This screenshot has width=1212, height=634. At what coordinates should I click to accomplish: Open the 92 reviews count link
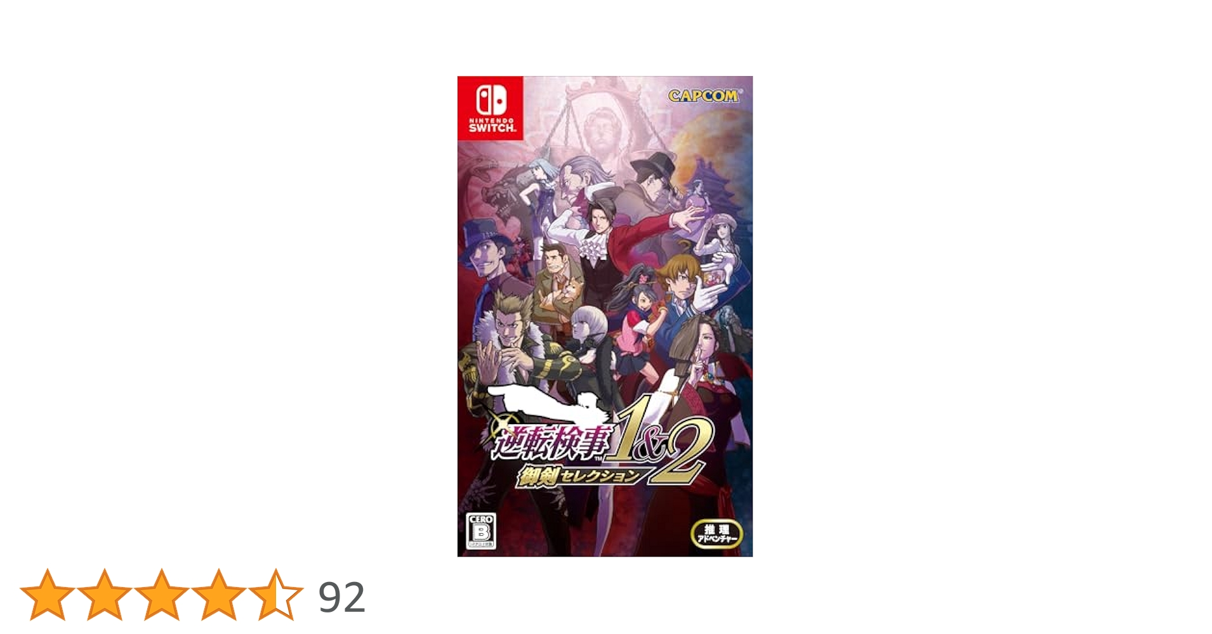point(342,597)
